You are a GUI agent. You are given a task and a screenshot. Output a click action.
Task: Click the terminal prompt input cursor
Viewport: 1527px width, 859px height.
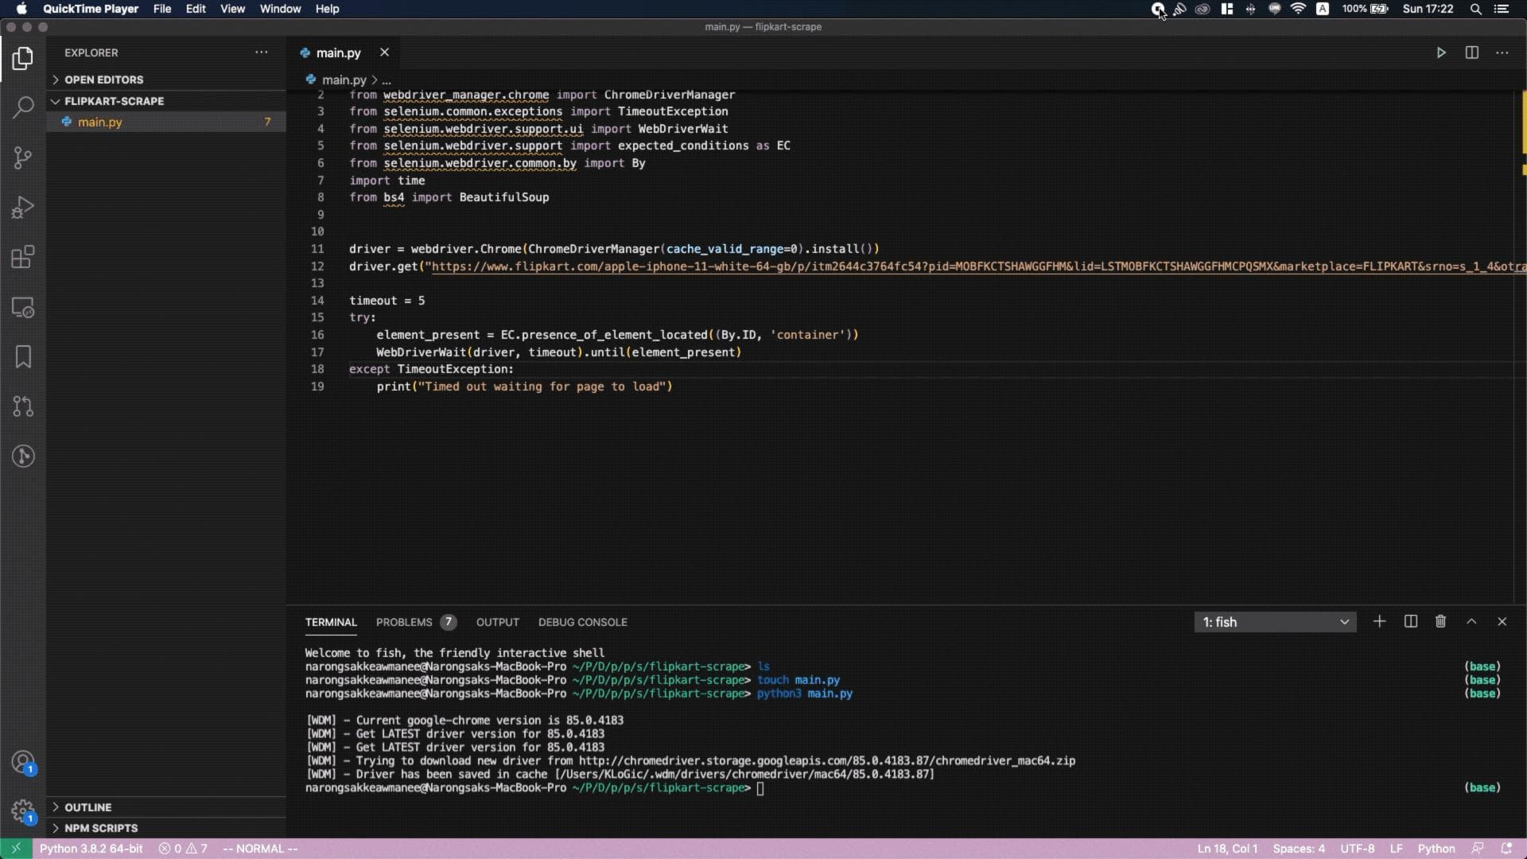click(x=760, y=788)
